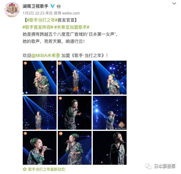Open the 湖南卫视歌手 profile avatar
Screen dimensions: 181x174
pyautogui.click(x=12, y=9)
